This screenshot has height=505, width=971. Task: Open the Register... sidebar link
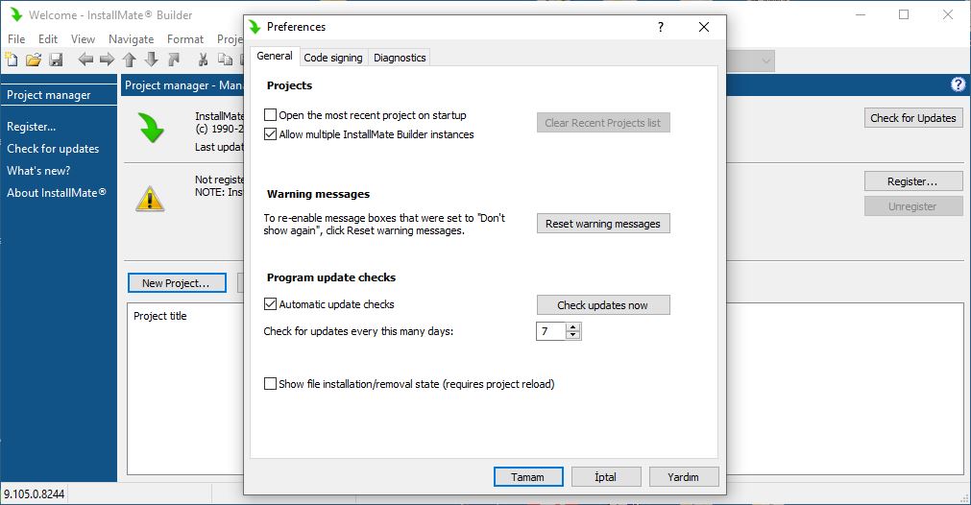(x=31, y=127)
